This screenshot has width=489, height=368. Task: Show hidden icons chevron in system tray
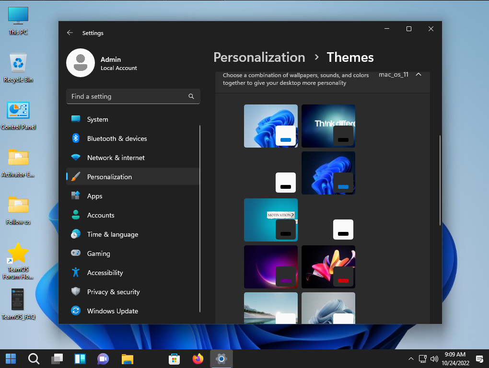[x=411, y=358]
